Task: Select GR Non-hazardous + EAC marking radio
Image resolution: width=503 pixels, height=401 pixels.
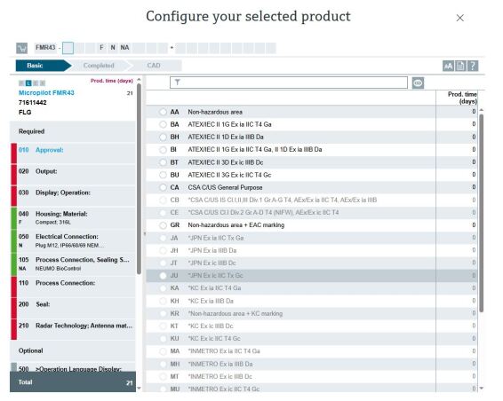Action: [x=163, y=225]
